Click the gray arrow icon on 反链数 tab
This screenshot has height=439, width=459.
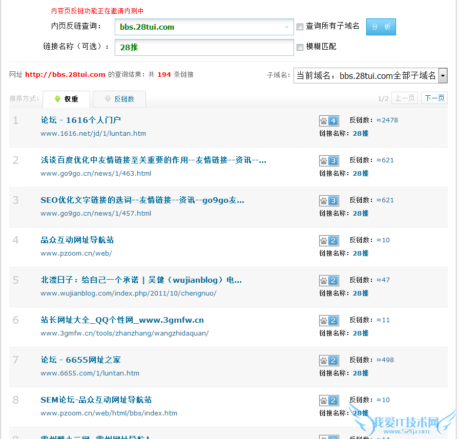point(108,99)
